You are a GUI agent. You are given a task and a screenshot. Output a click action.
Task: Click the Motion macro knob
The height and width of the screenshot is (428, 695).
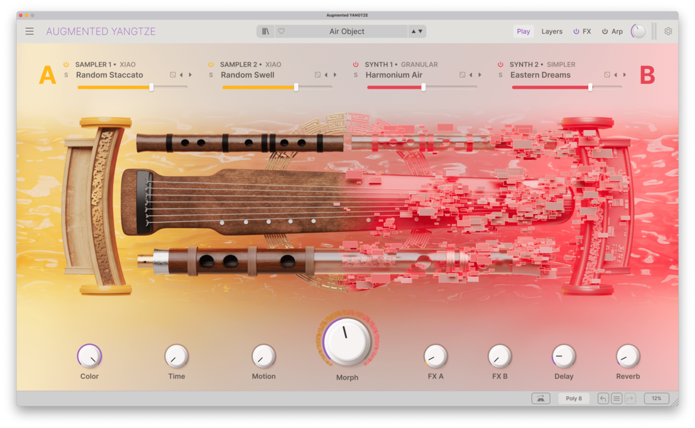click(264, 356)
